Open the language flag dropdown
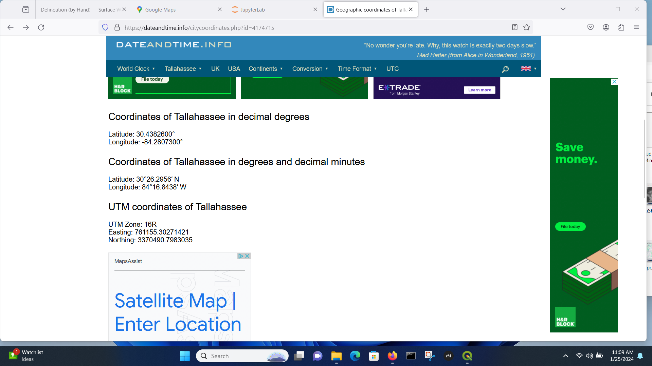652x366 pixels. click(529, 68)
